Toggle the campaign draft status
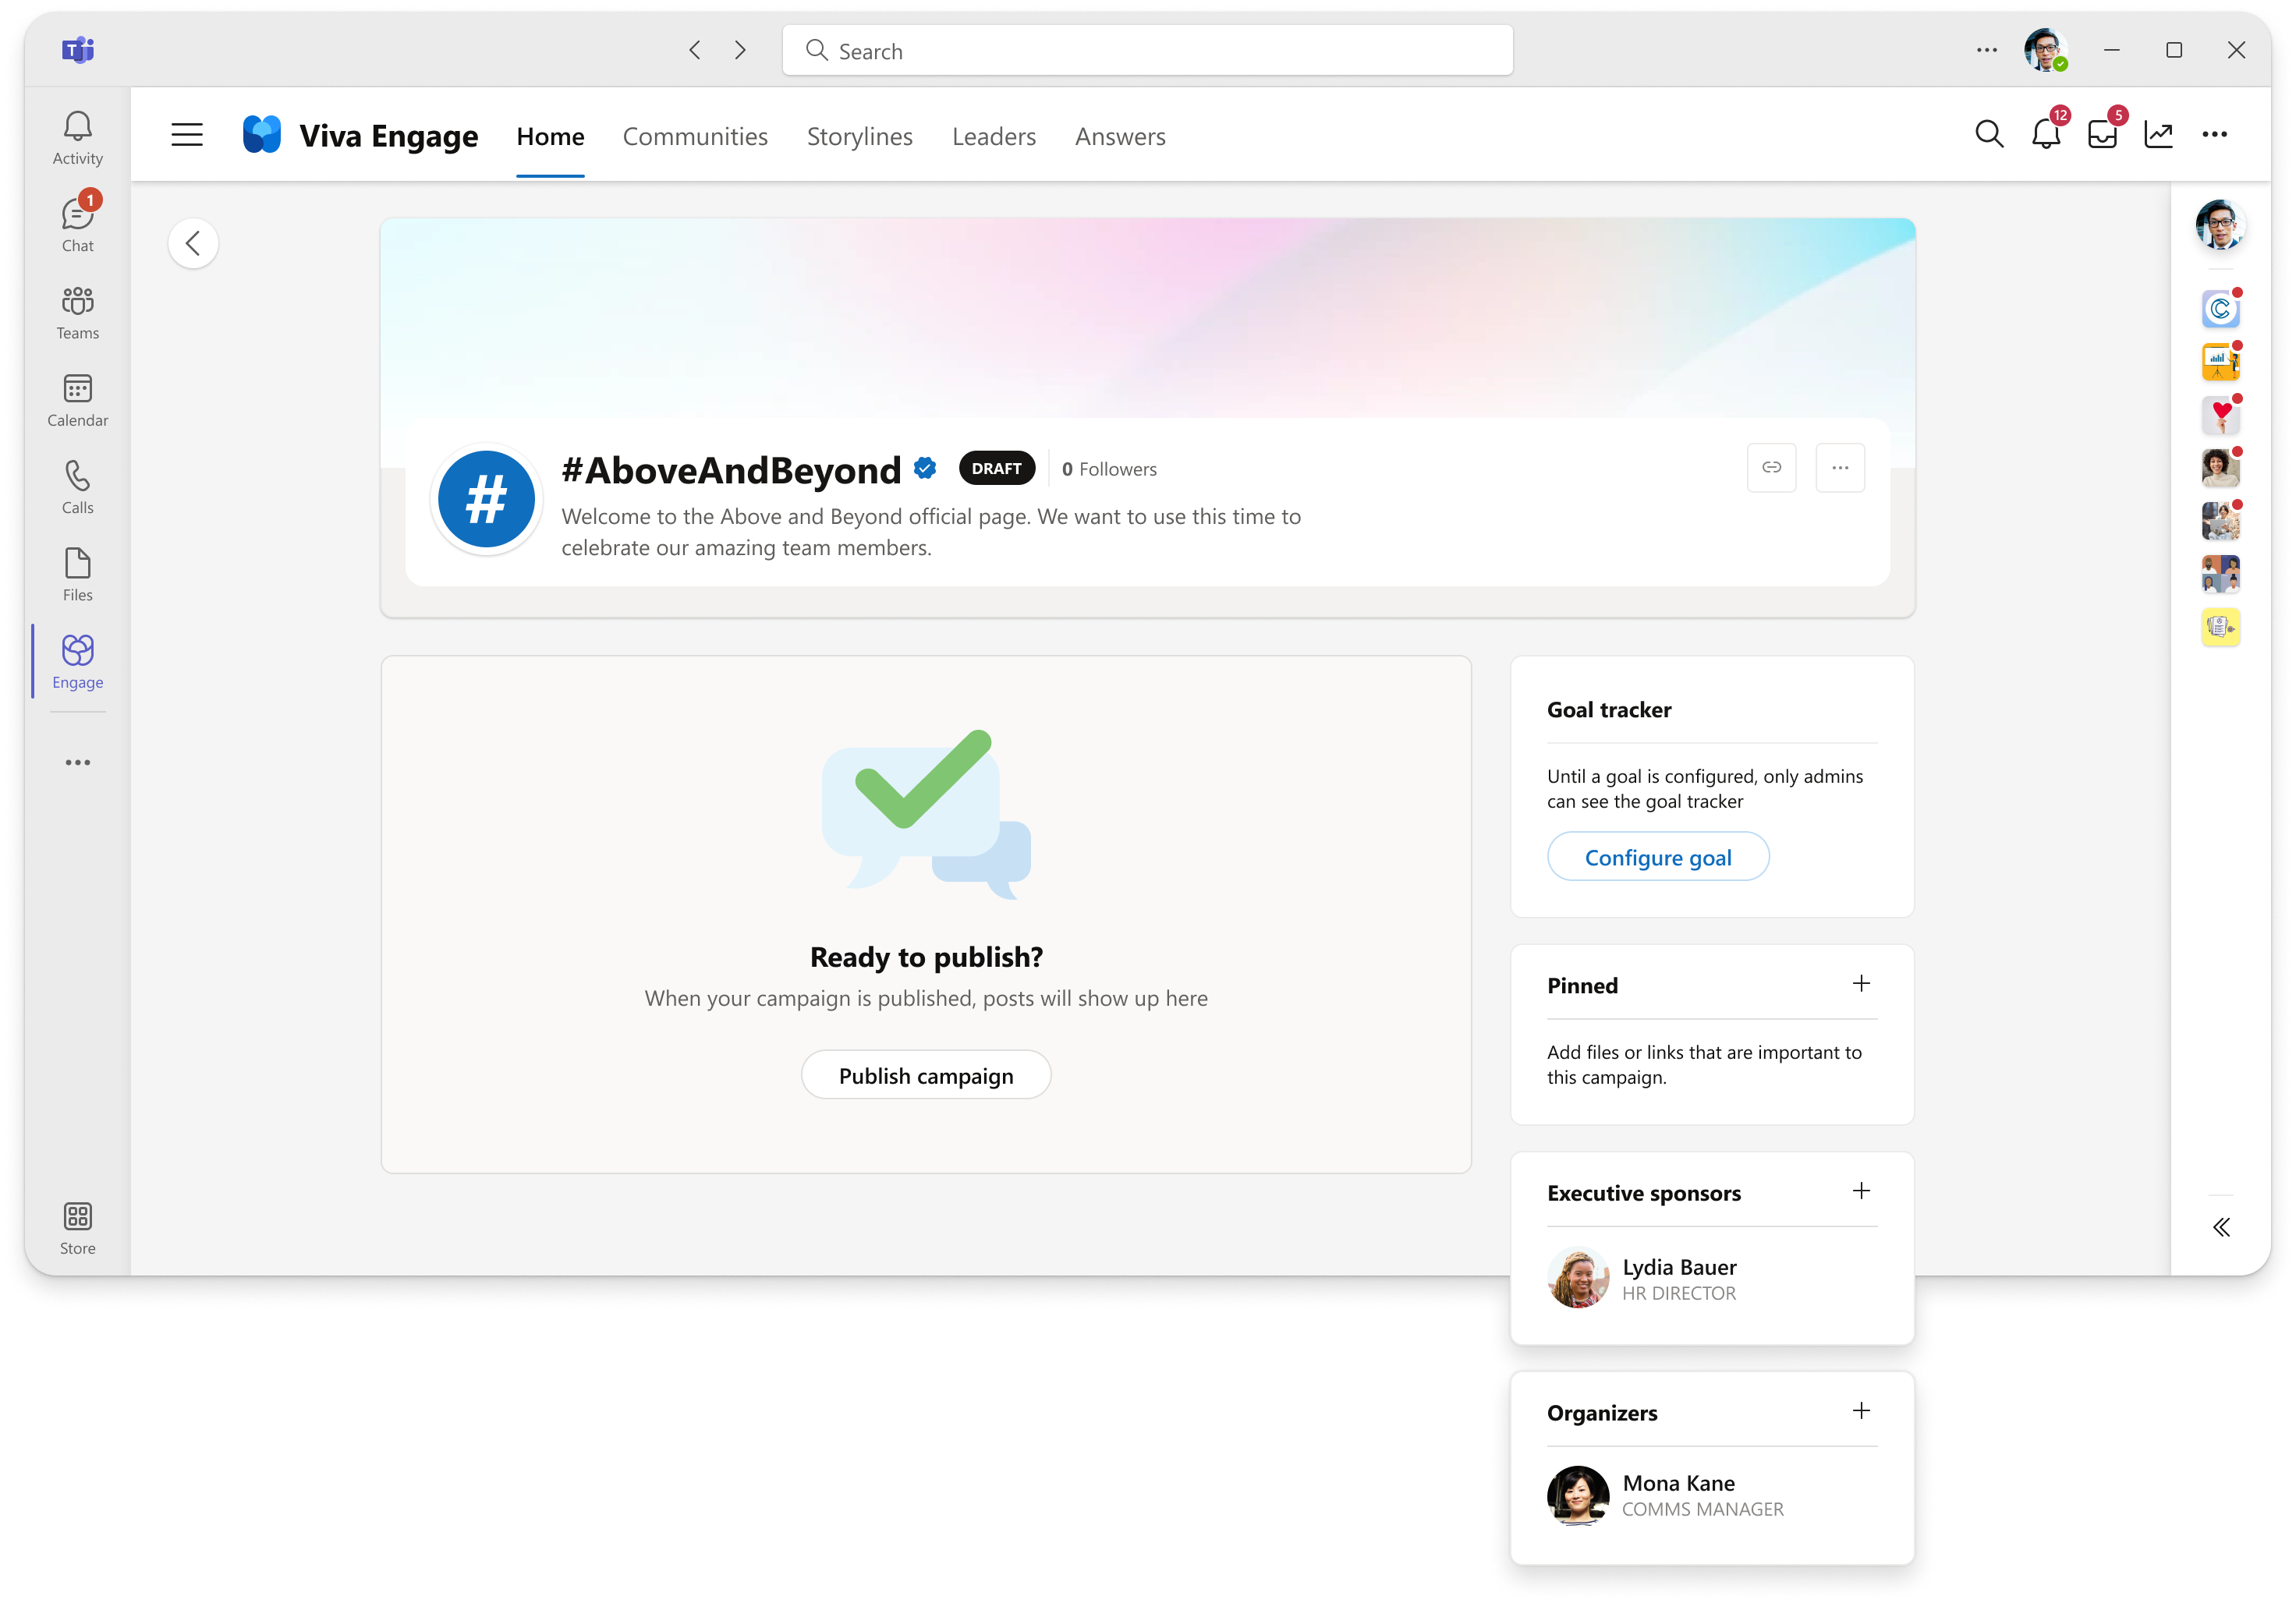Viewport: 2296px width, 1603px height. pyautogui.click(x=993, y=468)
